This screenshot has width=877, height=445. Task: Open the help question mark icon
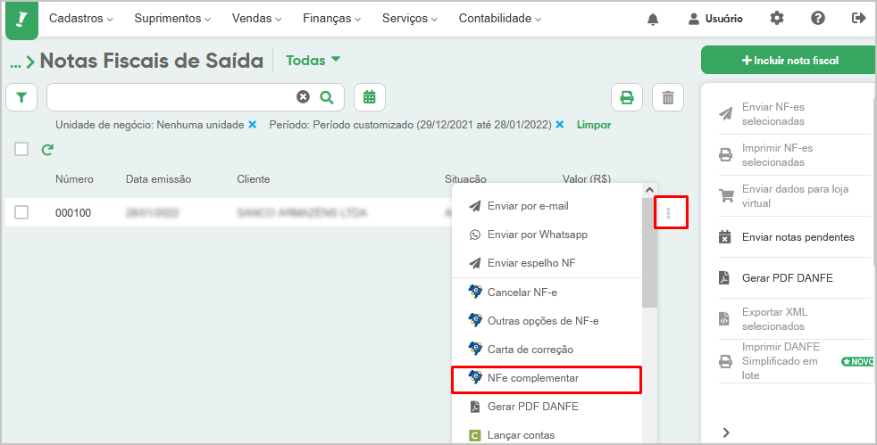[818, 19]
